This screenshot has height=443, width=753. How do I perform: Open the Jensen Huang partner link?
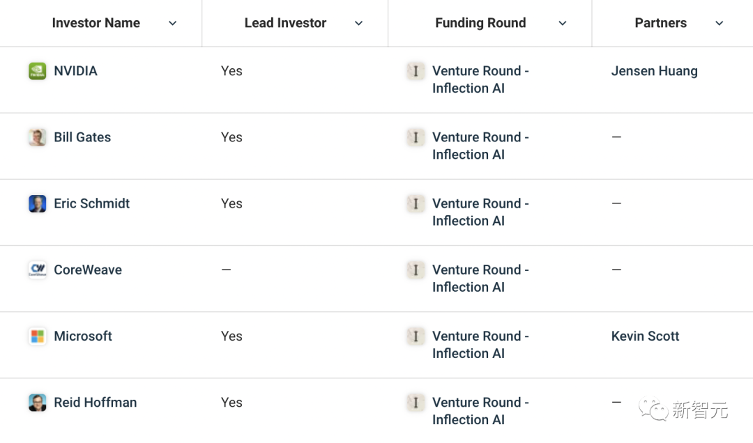[x=654, y=71]
